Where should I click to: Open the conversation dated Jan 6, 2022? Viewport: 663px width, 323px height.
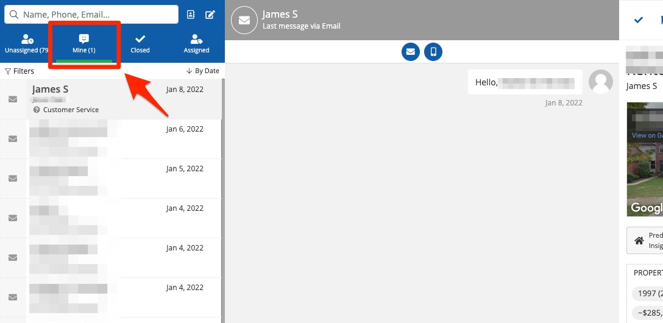coord(116,139)
